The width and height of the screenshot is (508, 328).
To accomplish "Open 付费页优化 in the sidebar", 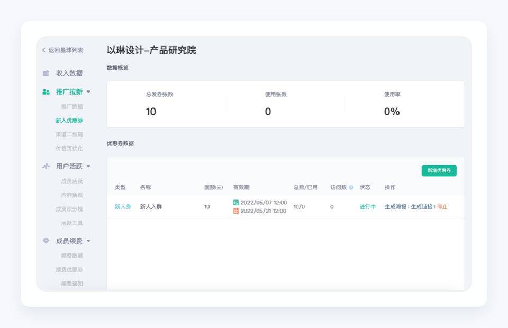I will tap(69, 148).
